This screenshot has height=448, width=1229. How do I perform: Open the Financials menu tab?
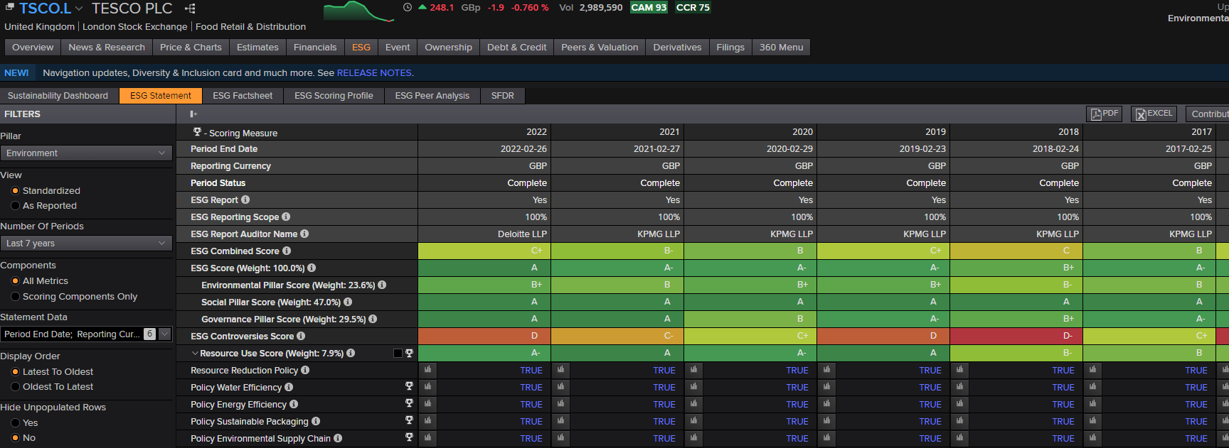point(314,48)
